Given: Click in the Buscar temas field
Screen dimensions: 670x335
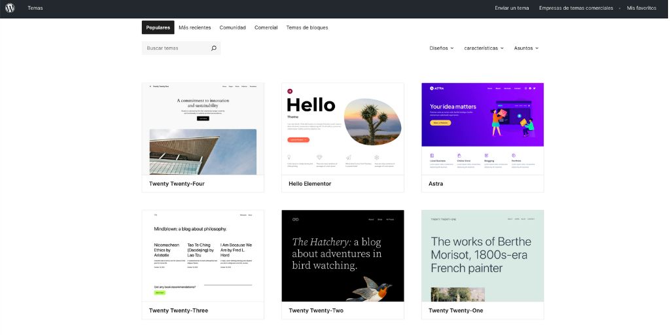Looking at the screenshot, I should 175,48.
